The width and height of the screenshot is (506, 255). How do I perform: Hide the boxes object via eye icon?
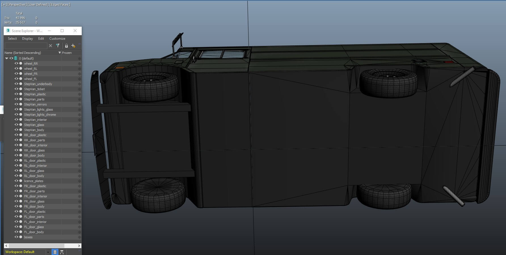click(x=16, y=237)
